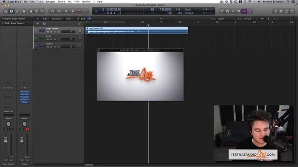Click the red Record button
This screenshot has width=298, height=167.
[x=80, y=11]
